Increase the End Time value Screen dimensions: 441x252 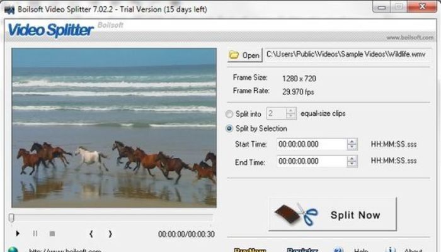pos(352,158)
